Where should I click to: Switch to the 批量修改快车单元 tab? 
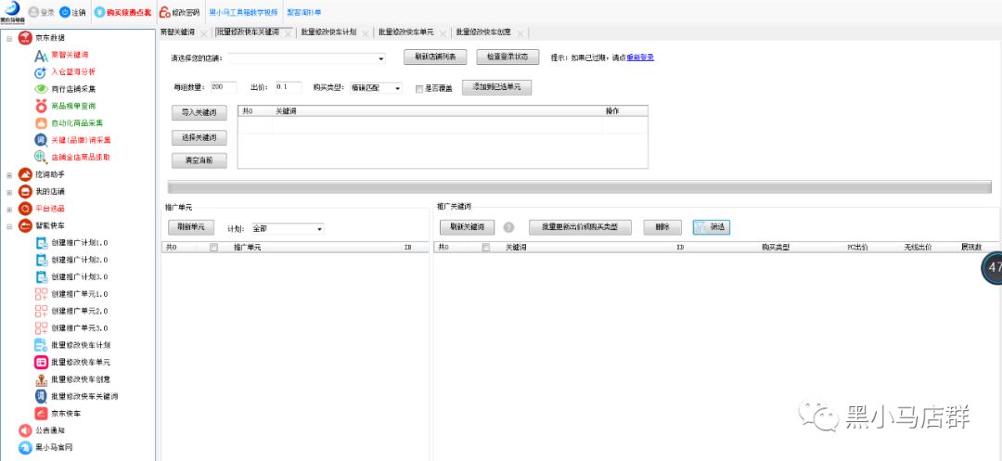click(x=405, y=32)
